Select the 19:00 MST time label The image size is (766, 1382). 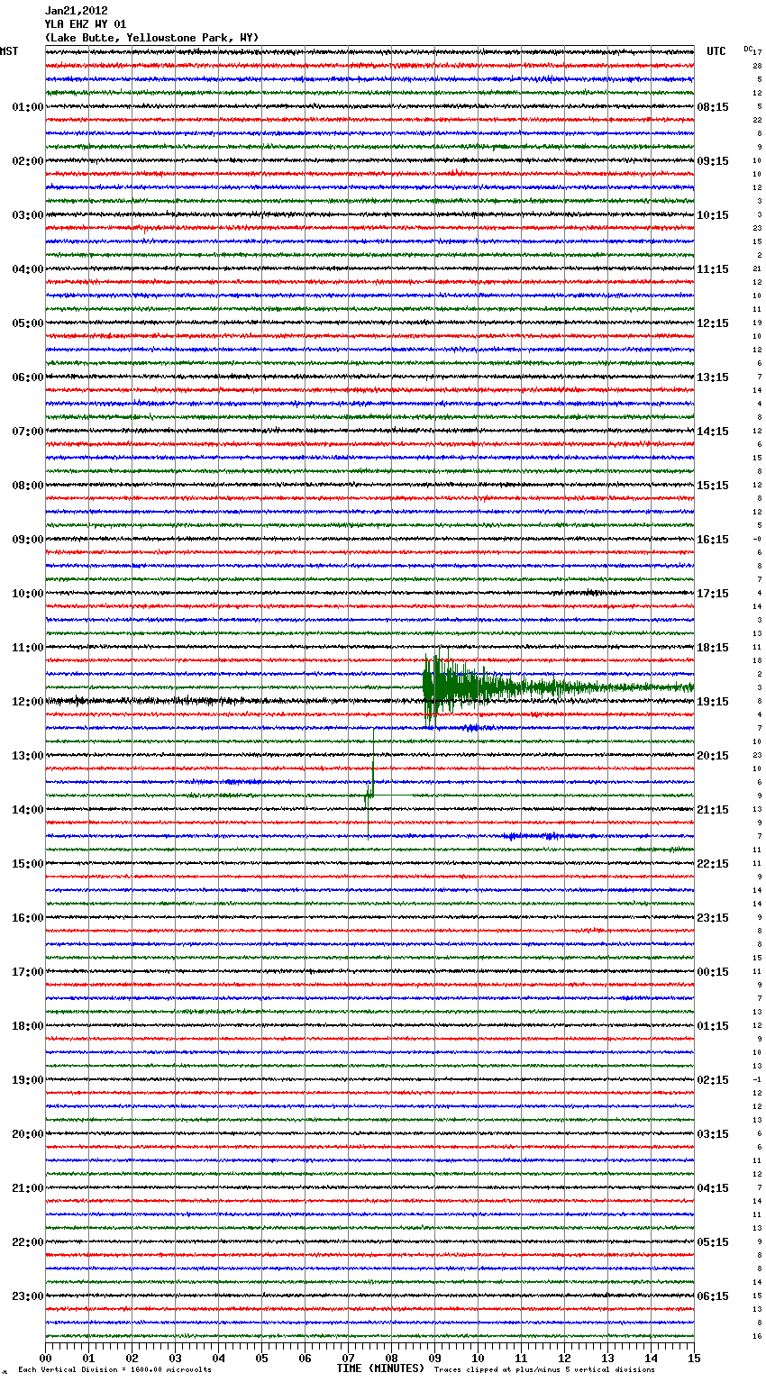click(x=28, y=1080)
